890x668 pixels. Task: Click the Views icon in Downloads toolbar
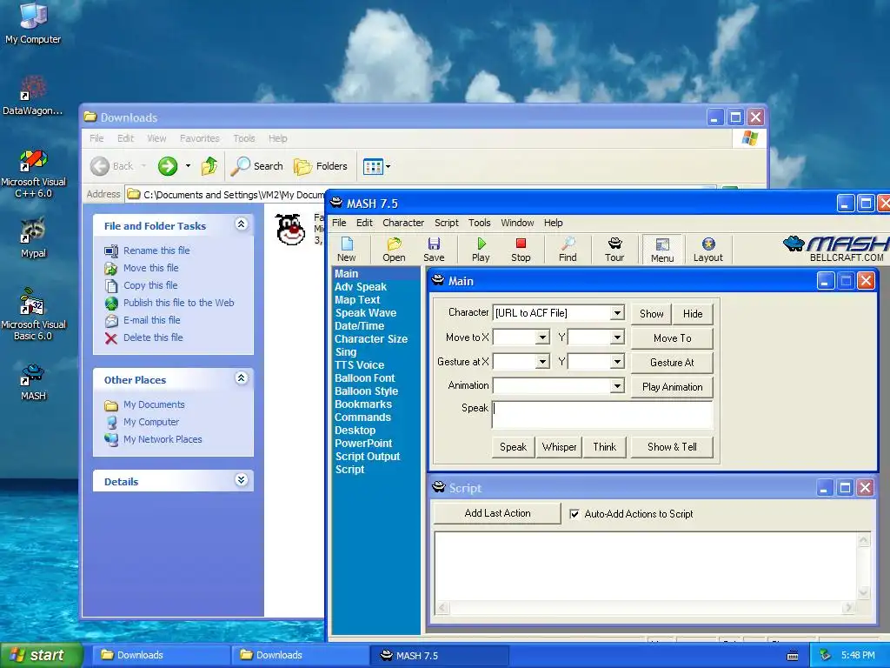(x=373, y=166)
